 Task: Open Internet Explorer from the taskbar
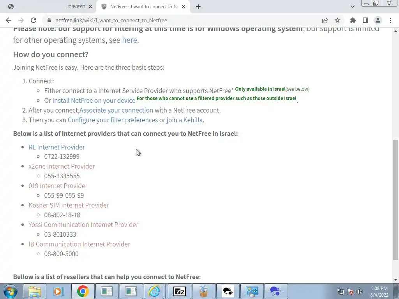click(154, 291)
